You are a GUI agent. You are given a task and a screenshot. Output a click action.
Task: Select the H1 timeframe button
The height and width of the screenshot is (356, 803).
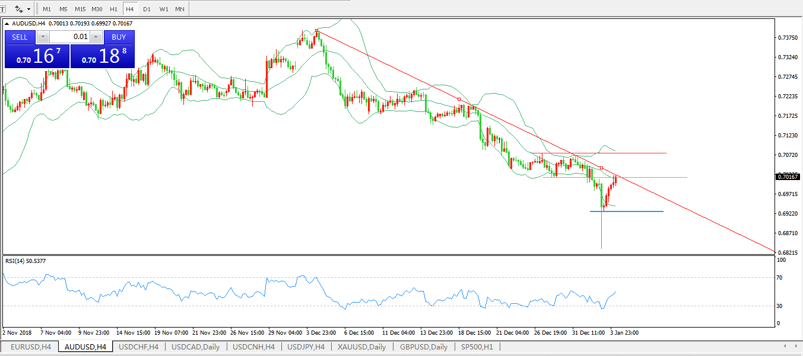pyautogui.click(x=113, y=9)
